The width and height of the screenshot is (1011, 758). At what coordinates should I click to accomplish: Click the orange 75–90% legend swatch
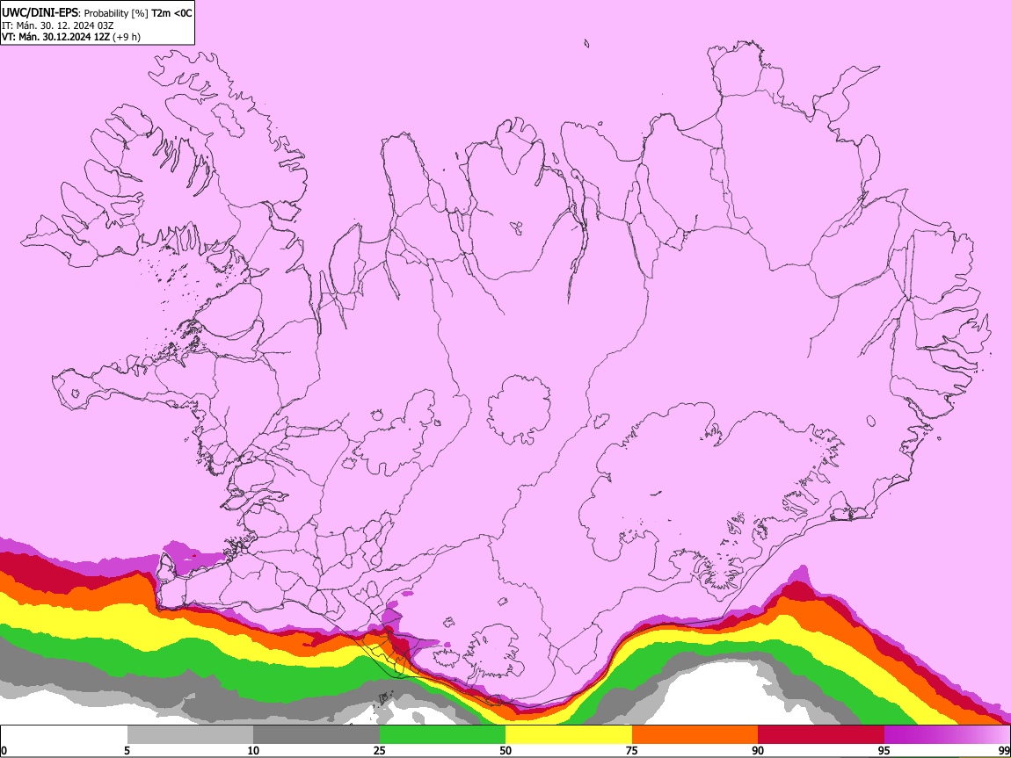695,735
